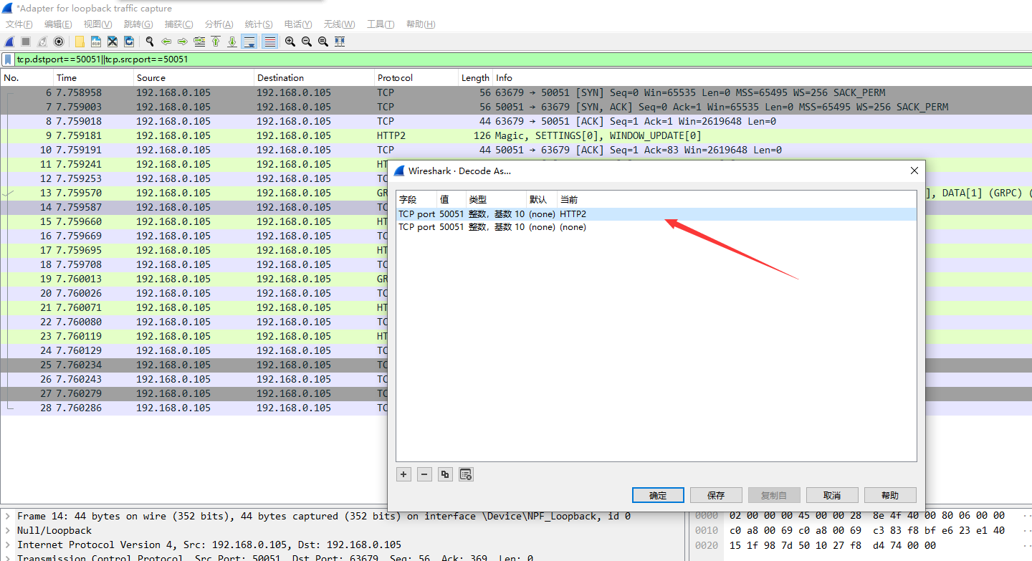
Task: Open capture options gear icon
Action: coord(59,42)
